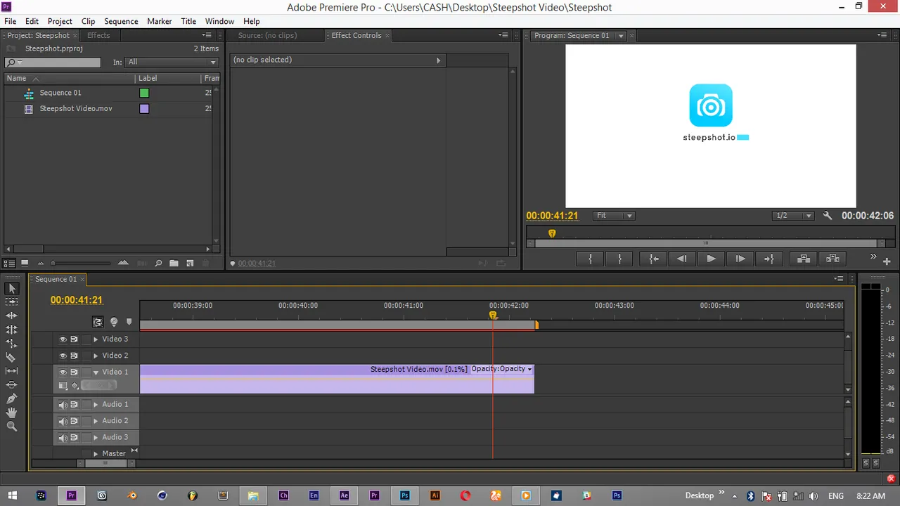This screenshot has height=506, width=900.
Task: Select the Zoom tool
Action: click(11, 427)
